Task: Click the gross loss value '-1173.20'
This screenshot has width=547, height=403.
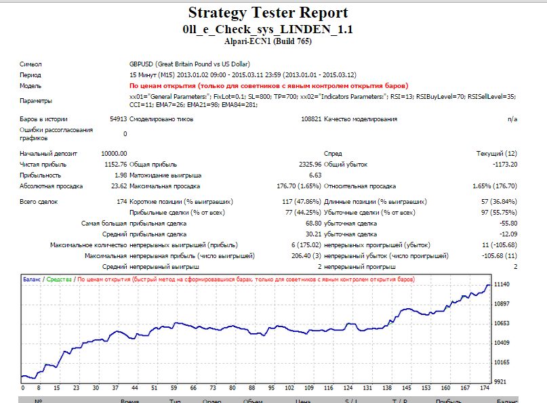Action: (505, 164)
